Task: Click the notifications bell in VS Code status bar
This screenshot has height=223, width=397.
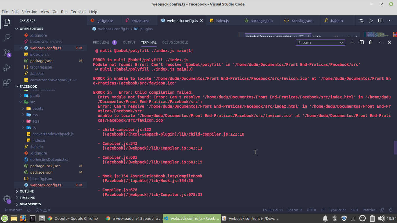Action: click(391, 210)
